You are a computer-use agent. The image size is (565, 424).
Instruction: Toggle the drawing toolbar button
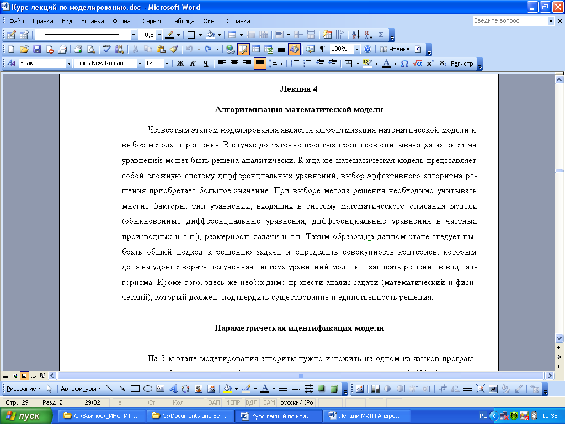[294, 49]
